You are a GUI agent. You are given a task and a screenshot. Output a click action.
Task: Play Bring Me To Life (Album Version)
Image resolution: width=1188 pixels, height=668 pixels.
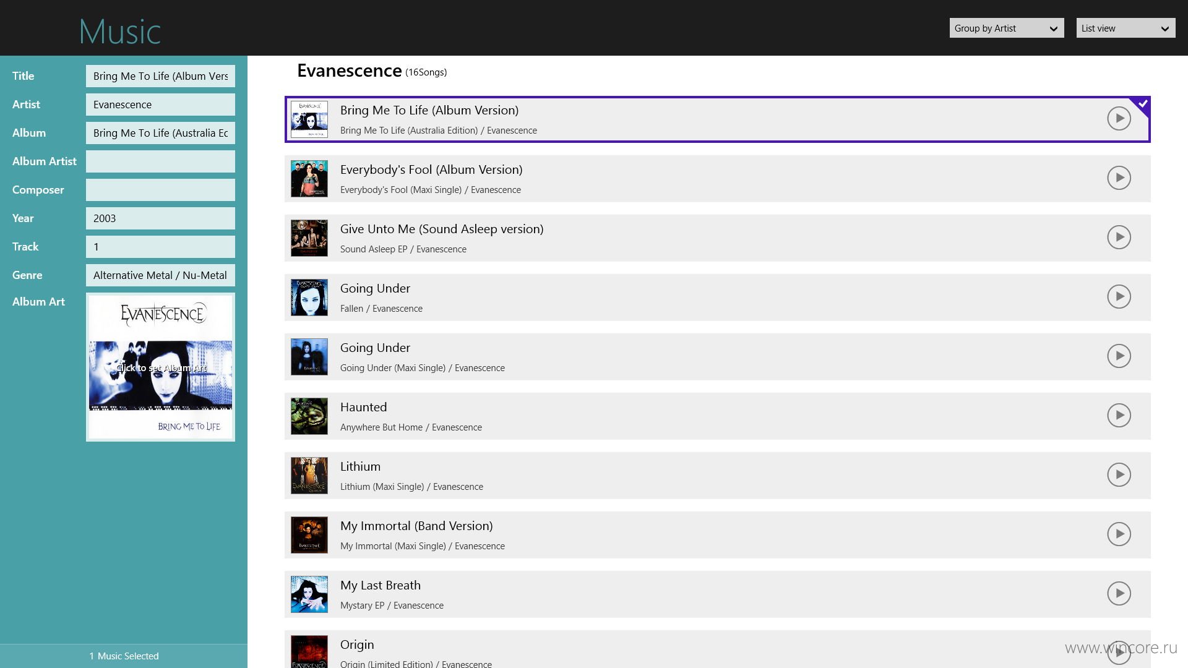(x=1119, y=118)
